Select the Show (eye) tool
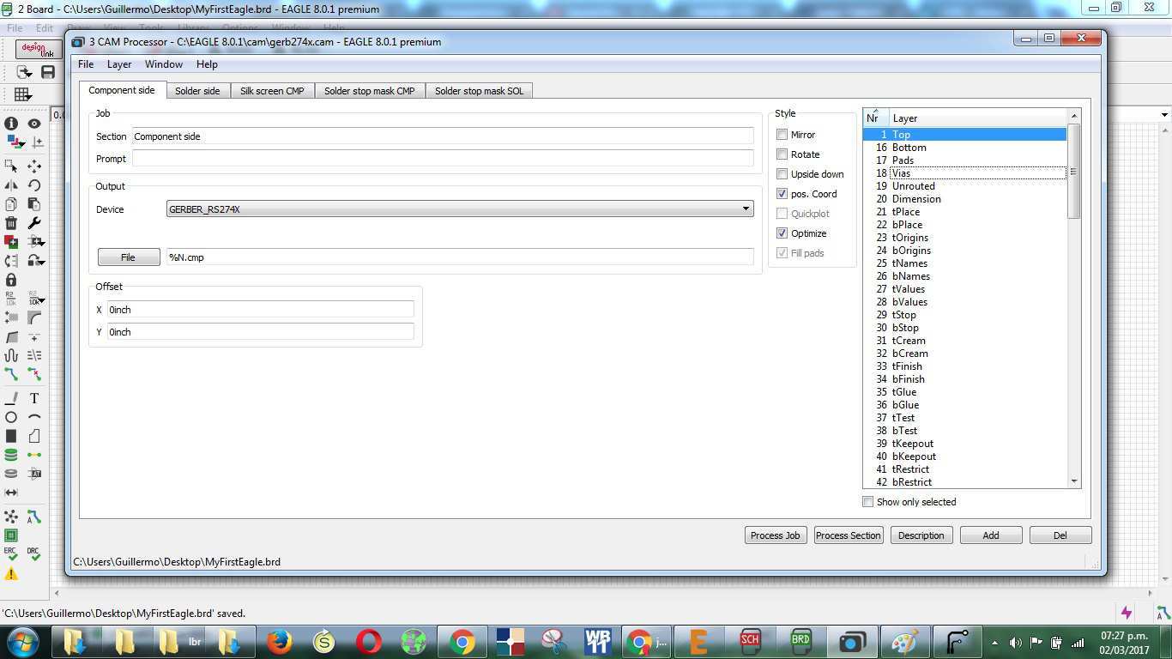 (34, 124)
